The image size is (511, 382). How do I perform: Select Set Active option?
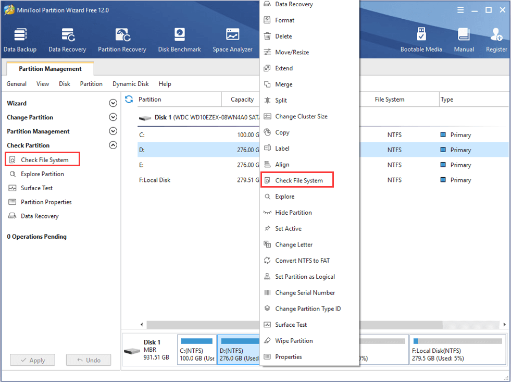click(309, 228)
